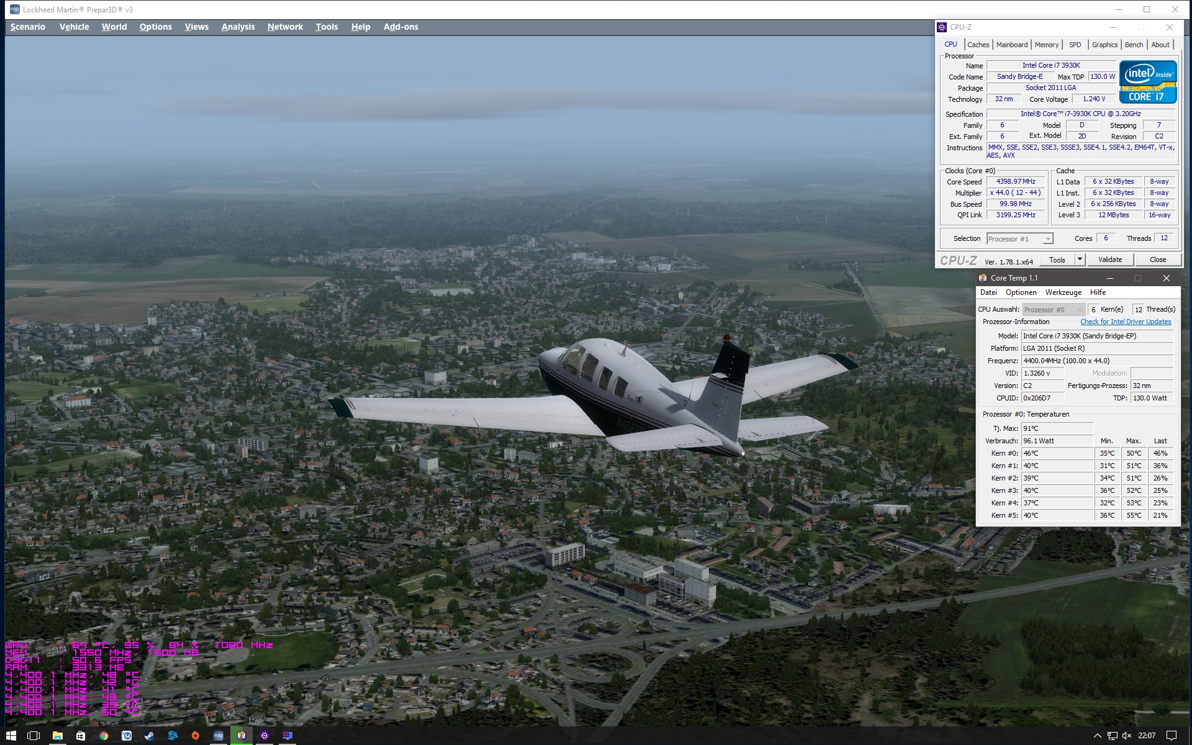Minimize the CPU-Z window

(x=1113, y=27)
